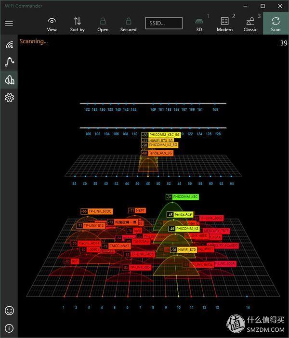Image resolution: width=289 pixels, height=338 pixels.
Task: Switch to the Modern view
Action: tap(225, 25)
